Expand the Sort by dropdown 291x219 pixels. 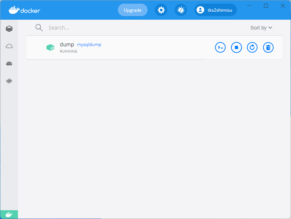point(261,28)
